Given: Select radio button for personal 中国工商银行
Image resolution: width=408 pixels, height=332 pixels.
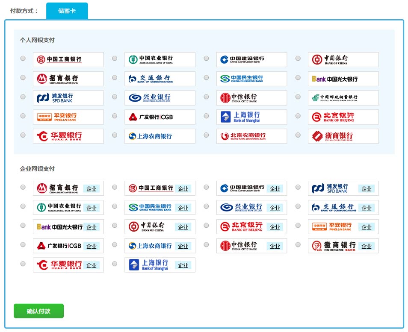Looking at the screenshot, I should [x=23, y=58].
